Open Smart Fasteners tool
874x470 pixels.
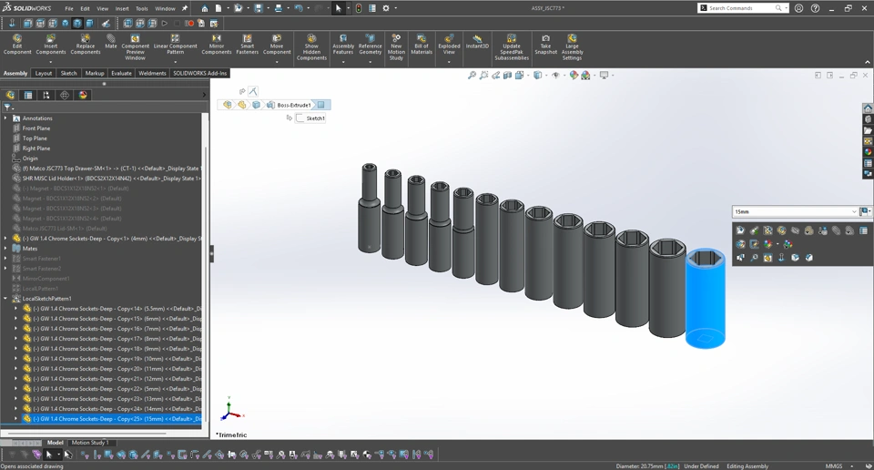(x=247, y=44)
